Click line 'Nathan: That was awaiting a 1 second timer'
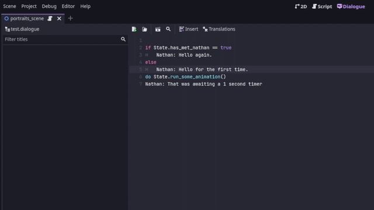The width and height of the screenshot is (374, 210). click(203, 84)
